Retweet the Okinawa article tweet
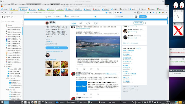 click(x=84, y=69)
